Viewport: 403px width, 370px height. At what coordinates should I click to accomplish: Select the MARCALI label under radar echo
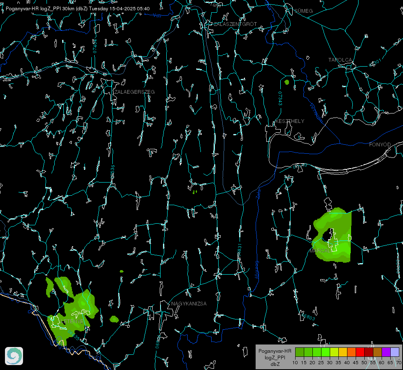321,251
